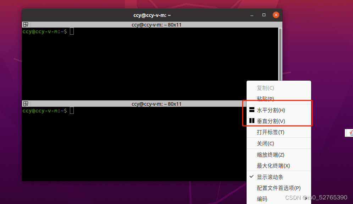Open the top terminal's group menu icon
The height and width of the screenshot is (204, 353).
pyautogui.click(x=26, y=25)
